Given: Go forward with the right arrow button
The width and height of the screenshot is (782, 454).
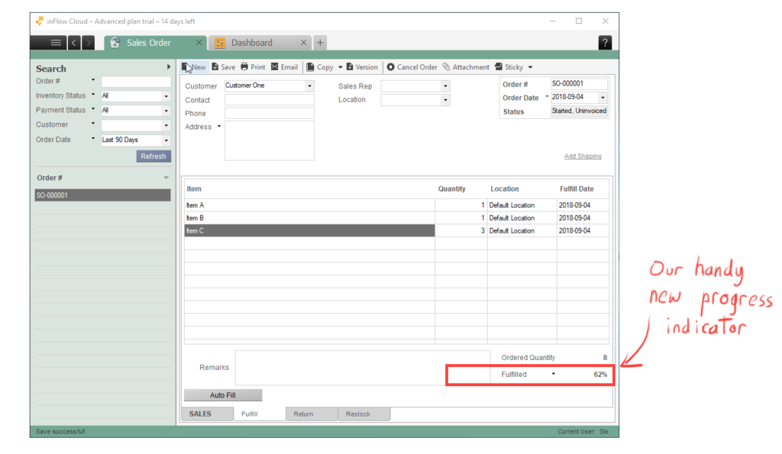Looking at the screenshot, I should [x=89, y=43].
